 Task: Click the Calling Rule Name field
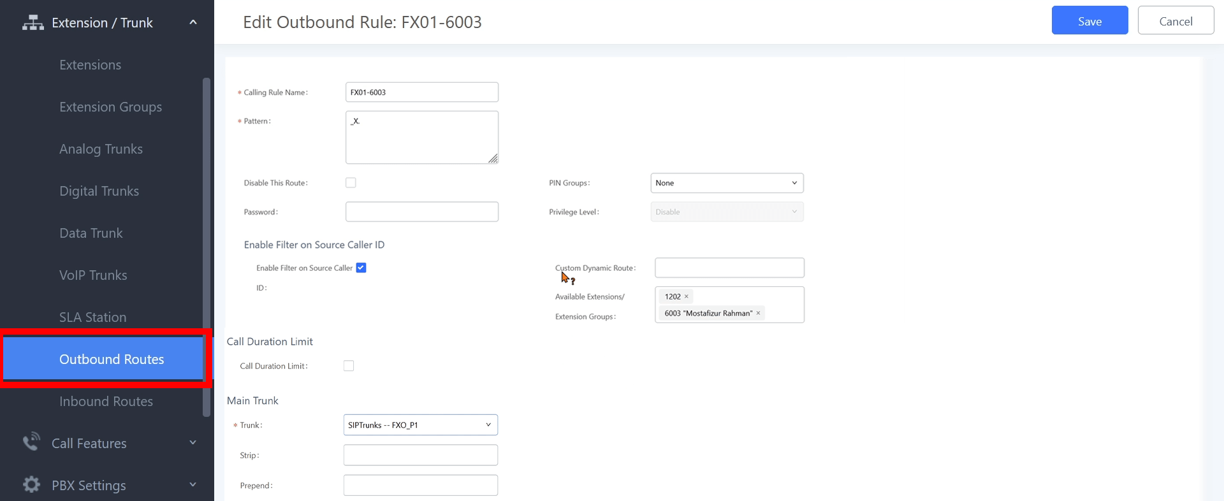tap(422, 92)
